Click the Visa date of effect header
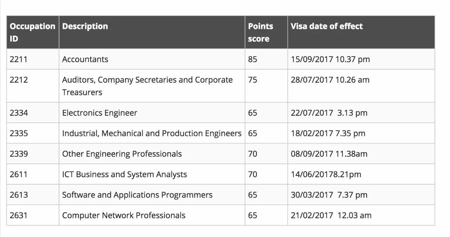Viewport: 450px width, 237px height. (361, 32)
